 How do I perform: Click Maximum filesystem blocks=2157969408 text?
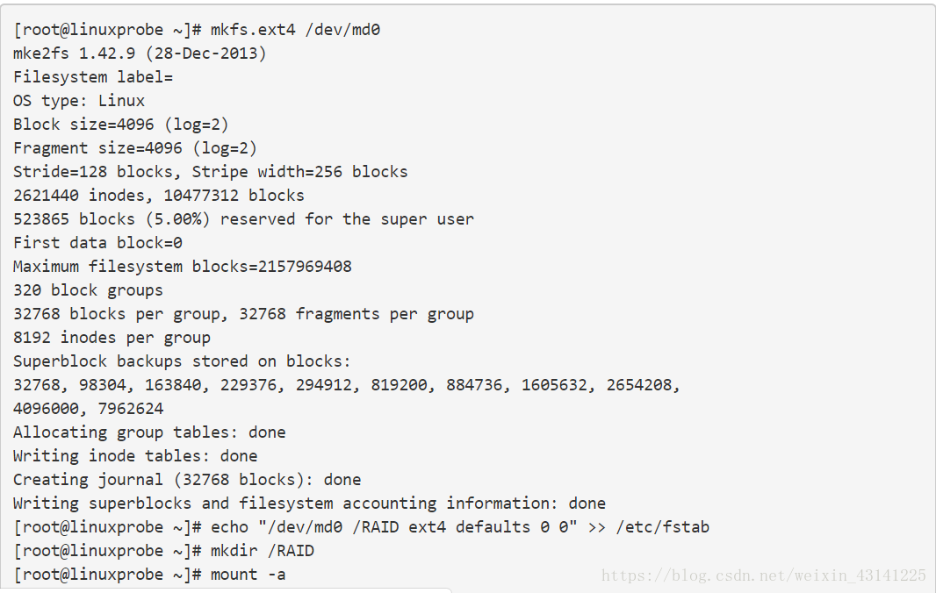[x=183, y=267]
